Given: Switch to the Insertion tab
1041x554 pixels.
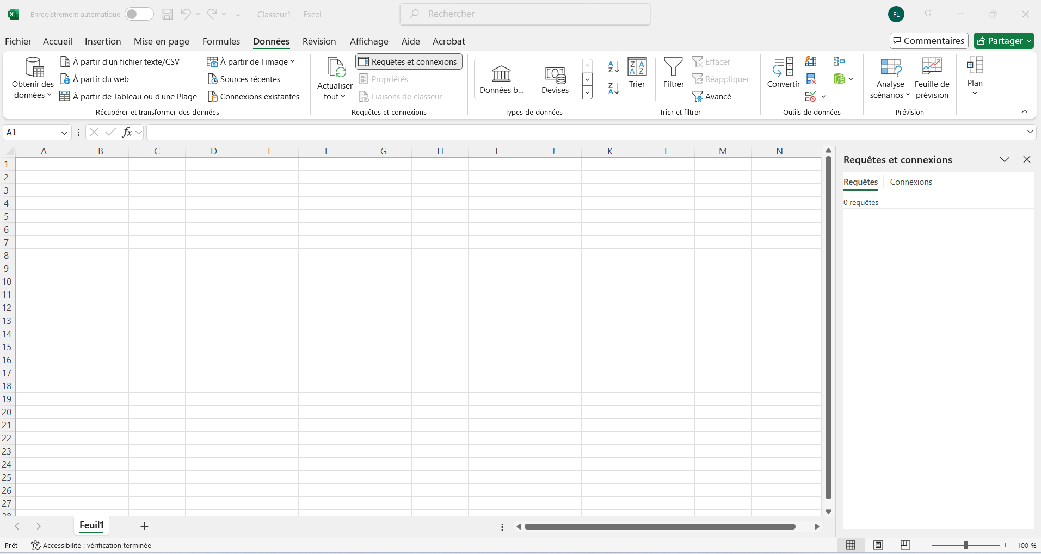Looking at the screenshot, I should (103, 41).
